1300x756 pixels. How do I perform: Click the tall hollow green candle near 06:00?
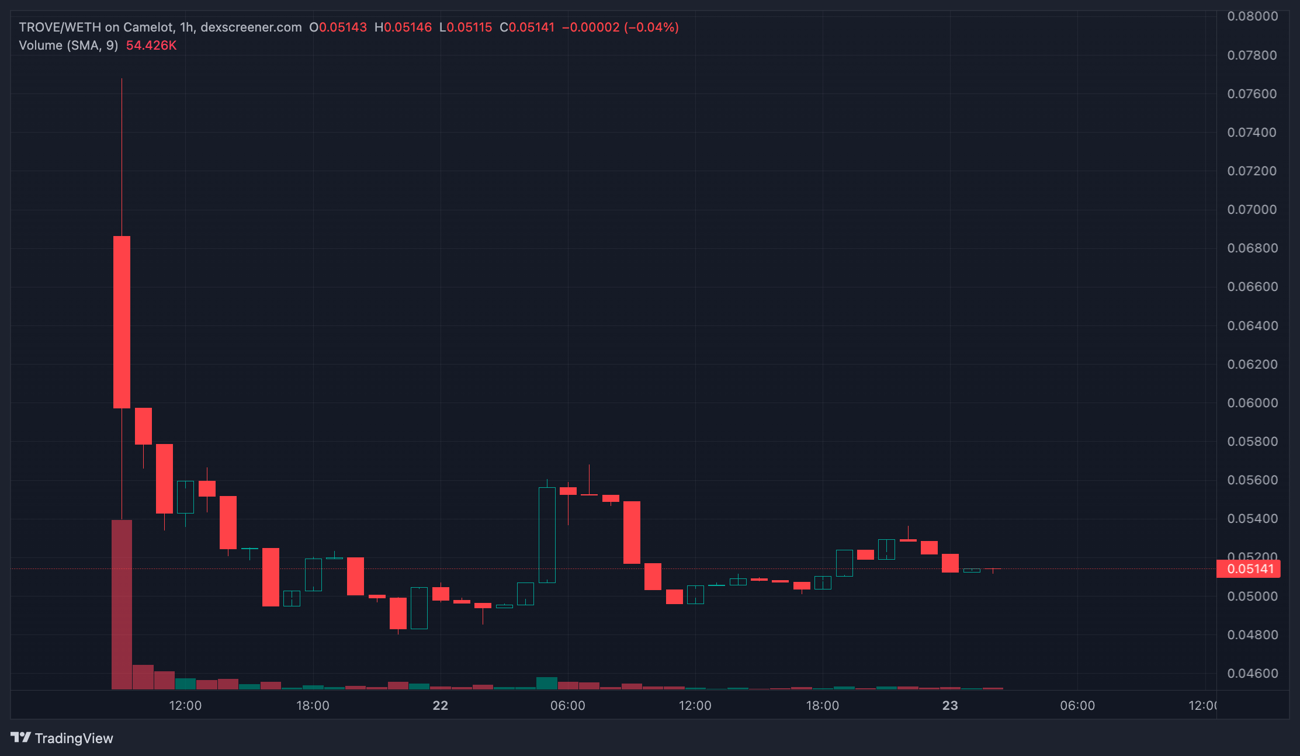click(547, 535)
